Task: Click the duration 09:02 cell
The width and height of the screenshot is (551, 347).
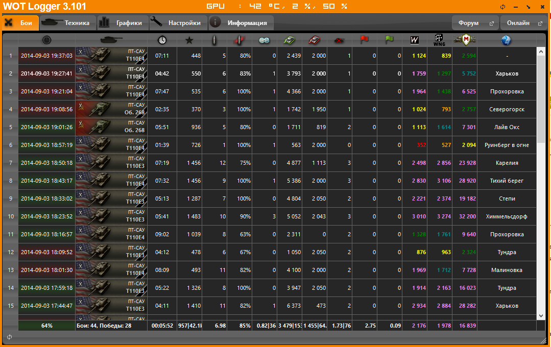Action: tap(162, 234)
